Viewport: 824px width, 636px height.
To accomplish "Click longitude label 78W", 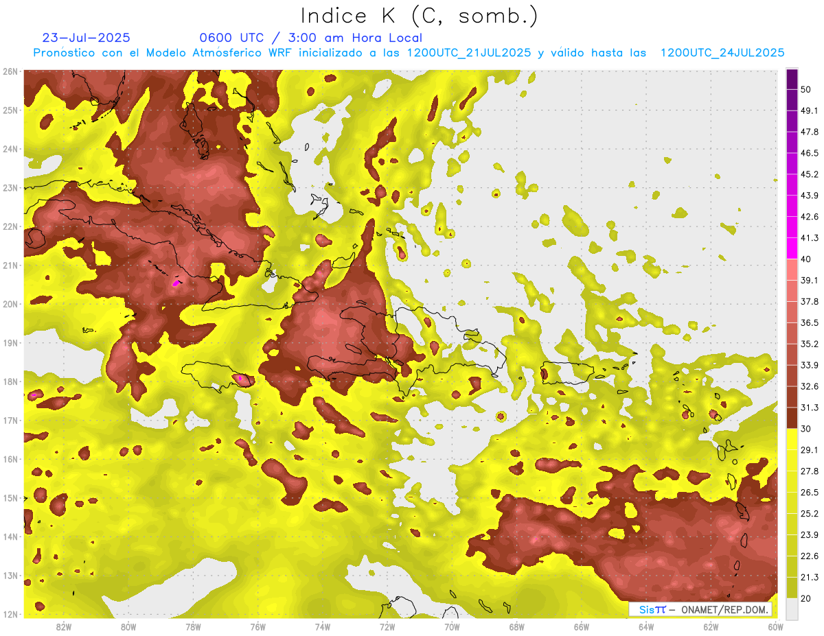I will pyautogui.click(x=193, y=626).
